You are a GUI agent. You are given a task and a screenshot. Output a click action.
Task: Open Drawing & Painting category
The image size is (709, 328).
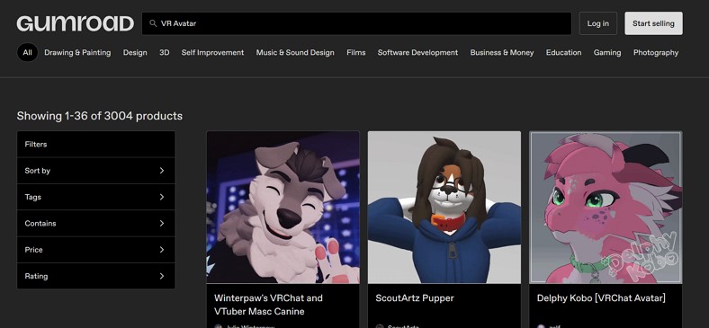coord(77,52)
